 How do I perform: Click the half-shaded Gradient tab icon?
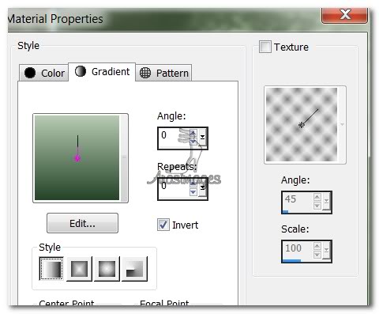(x=81, y=71)
